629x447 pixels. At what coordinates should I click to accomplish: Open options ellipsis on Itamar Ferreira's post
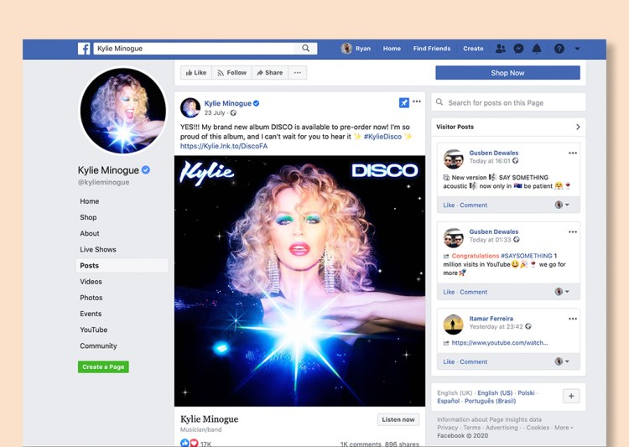[x=573, y=319]
